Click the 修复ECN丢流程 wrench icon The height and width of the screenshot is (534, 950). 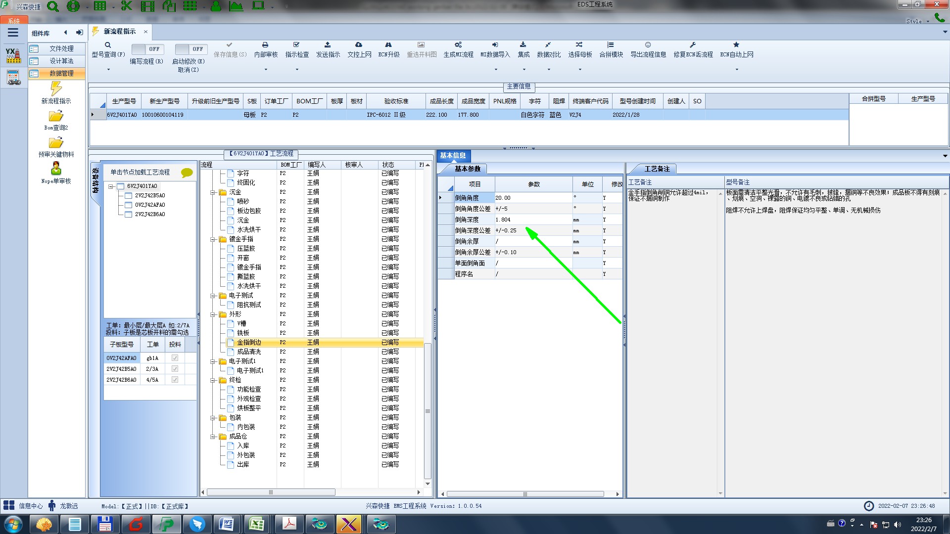click(693, 45)
